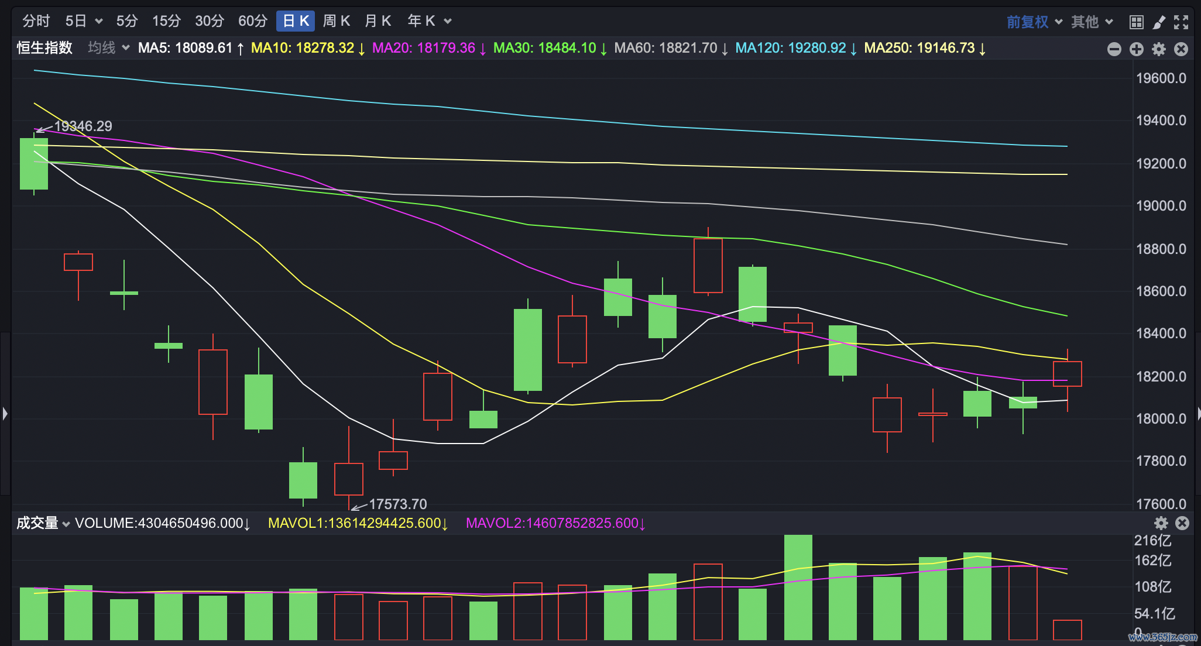The height and width of the screenshot is (646, 1201).
Task: Select the 60分 timeframe
Action: [253, 21]
